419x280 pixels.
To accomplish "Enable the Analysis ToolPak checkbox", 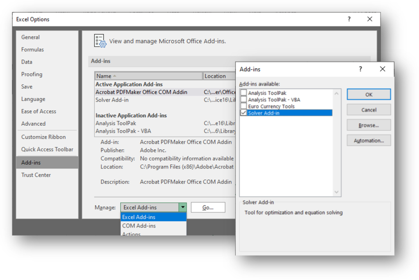I will coord(244,93).
